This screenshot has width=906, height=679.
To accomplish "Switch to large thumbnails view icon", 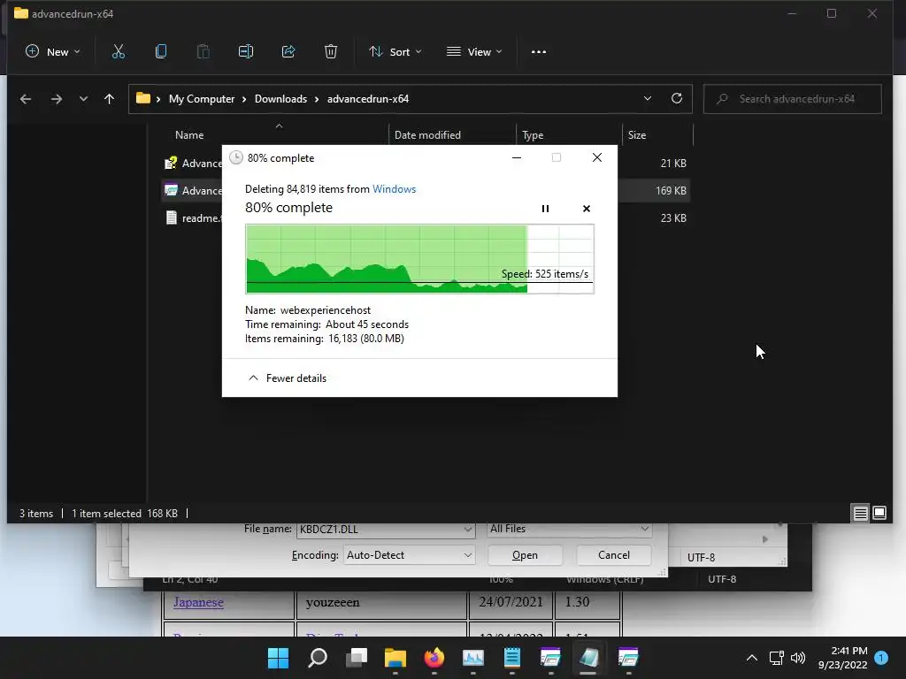I will (879, 513).
